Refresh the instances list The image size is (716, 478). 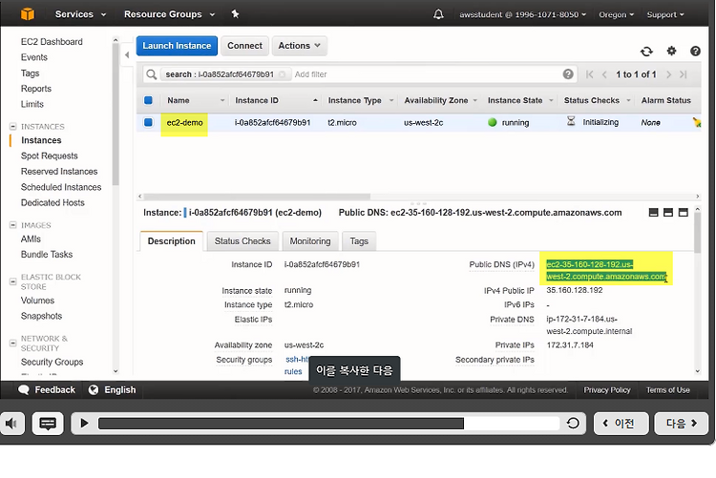pyautogui.click(x=646, y=52)
